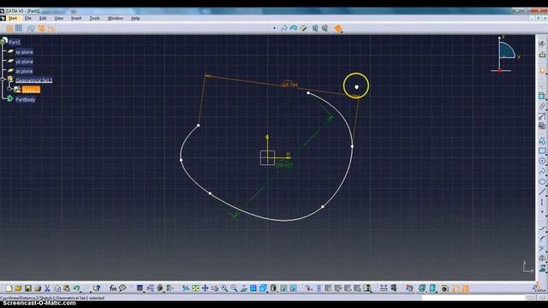
Task: Select the Circle tool in right toolbar
Action: [x=542, y=161]
